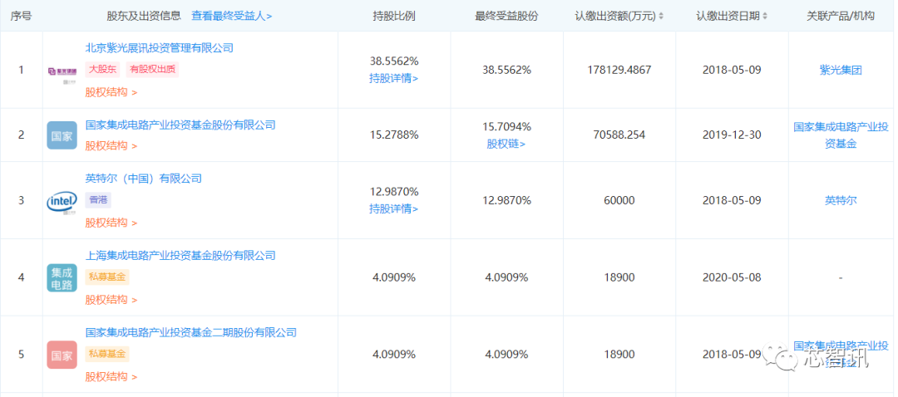Click 私募基金 tag on 二期 fund row

coord(107,354)
